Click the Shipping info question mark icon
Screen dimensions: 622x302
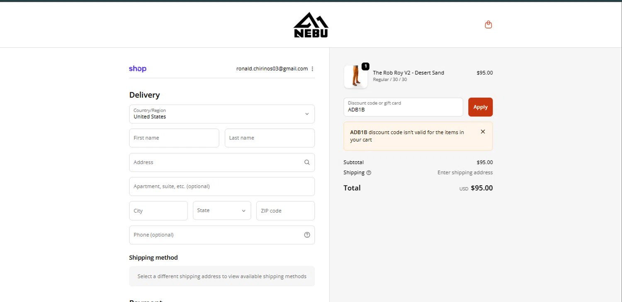369,173
